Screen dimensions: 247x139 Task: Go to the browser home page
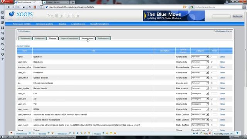coord(29,7)
